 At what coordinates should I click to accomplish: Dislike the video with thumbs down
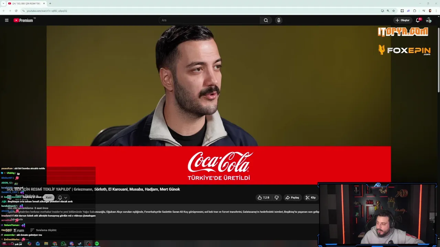(276, 198)
